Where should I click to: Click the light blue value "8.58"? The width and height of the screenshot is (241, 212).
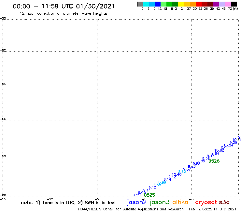point(157,185)
